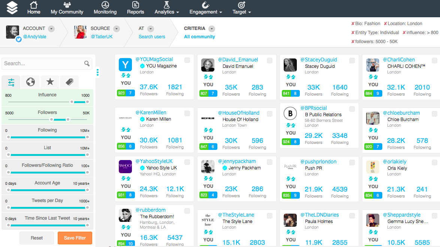This screenshot has width=440, height=247.
Task: Click the Save Filter button
Action: coord(75,238)
